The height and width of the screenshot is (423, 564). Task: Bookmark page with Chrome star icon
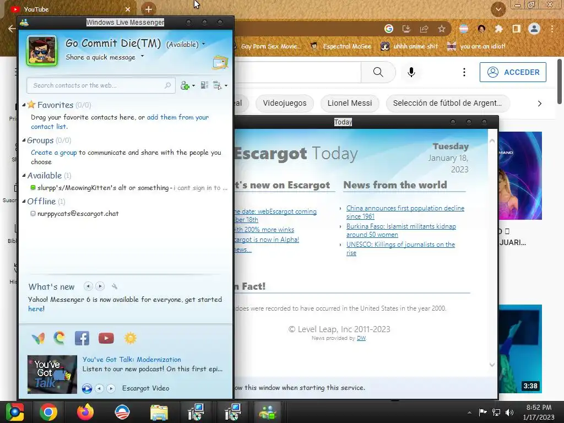click(442, 29)
